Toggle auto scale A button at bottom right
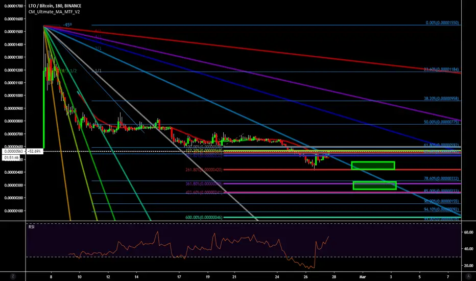The width and height of the screenshot is (476, 281). pyautogui.click(x=468, y=276)
